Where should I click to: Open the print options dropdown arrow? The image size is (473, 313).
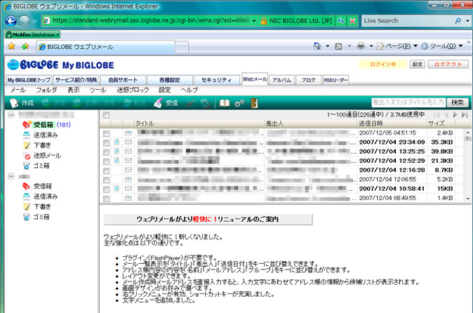pos(371,46)
